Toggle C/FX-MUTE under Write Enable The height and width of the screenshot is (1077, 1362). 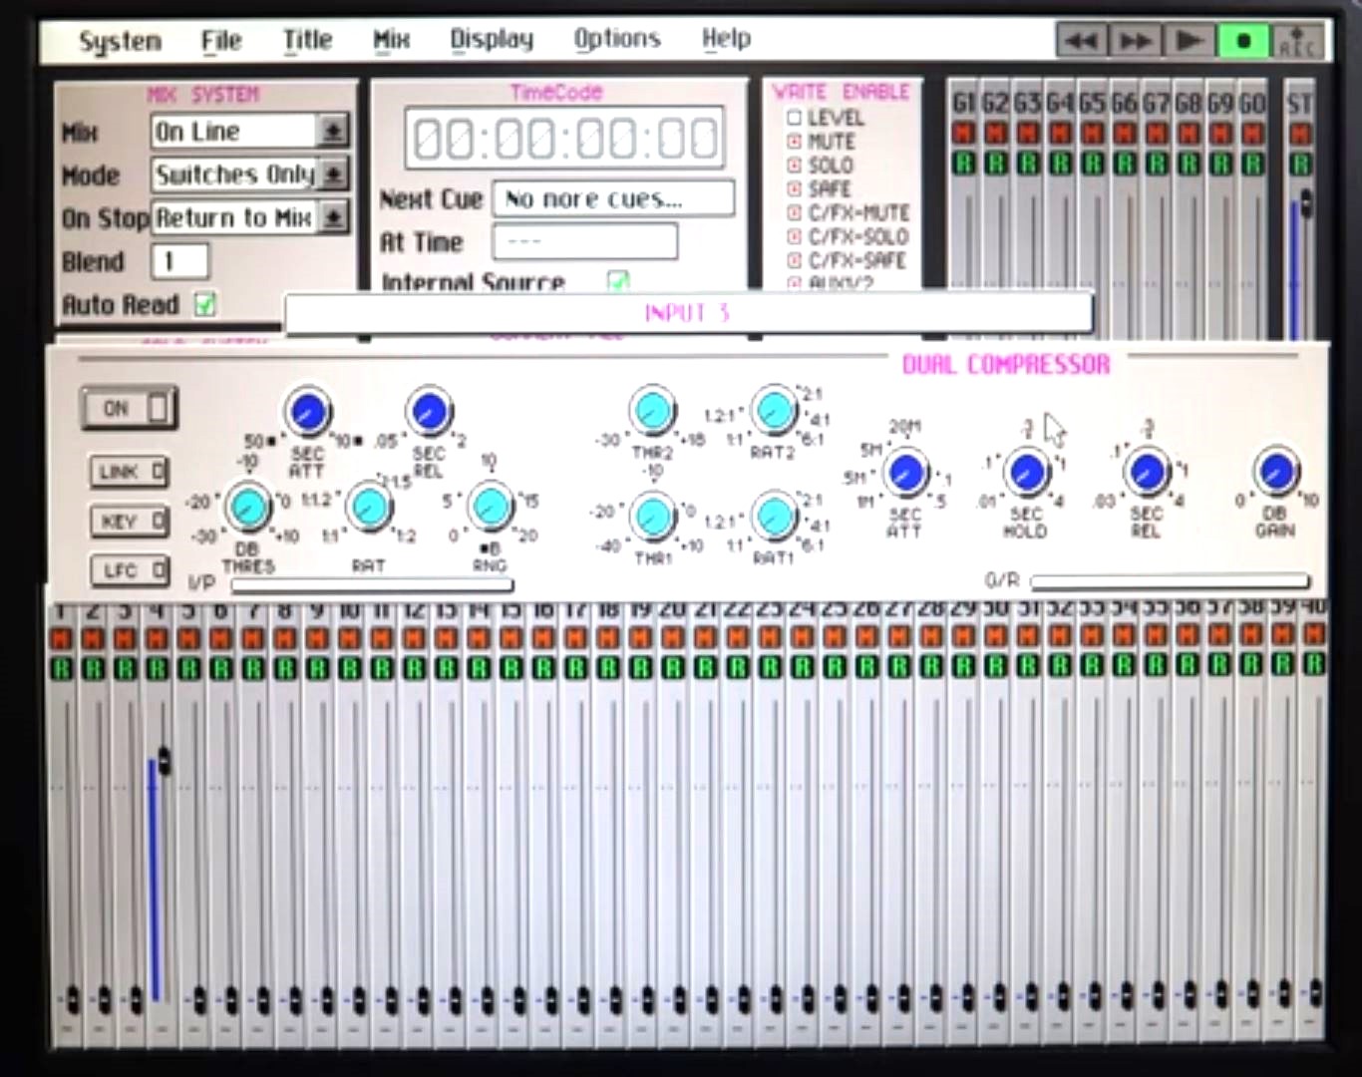795,212
